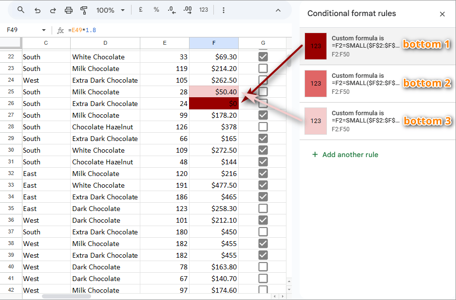Open the search tool in the toolbar
456x300 pixels.
click(x=20, y=10)
